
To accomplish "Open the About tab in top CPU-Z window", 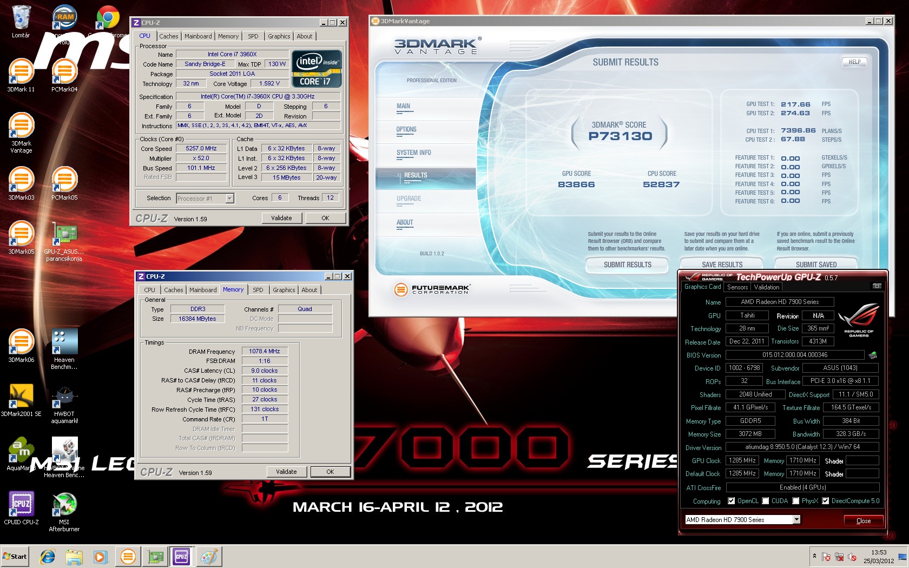I will click(305, 36).
